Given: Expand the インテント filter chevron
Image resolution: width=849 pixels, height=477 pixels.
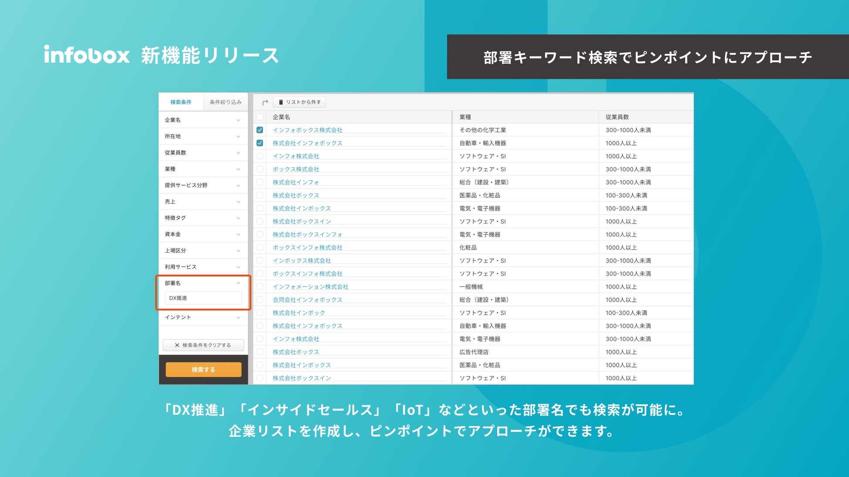Looking at the screenshot, I should tap(238, 317).
